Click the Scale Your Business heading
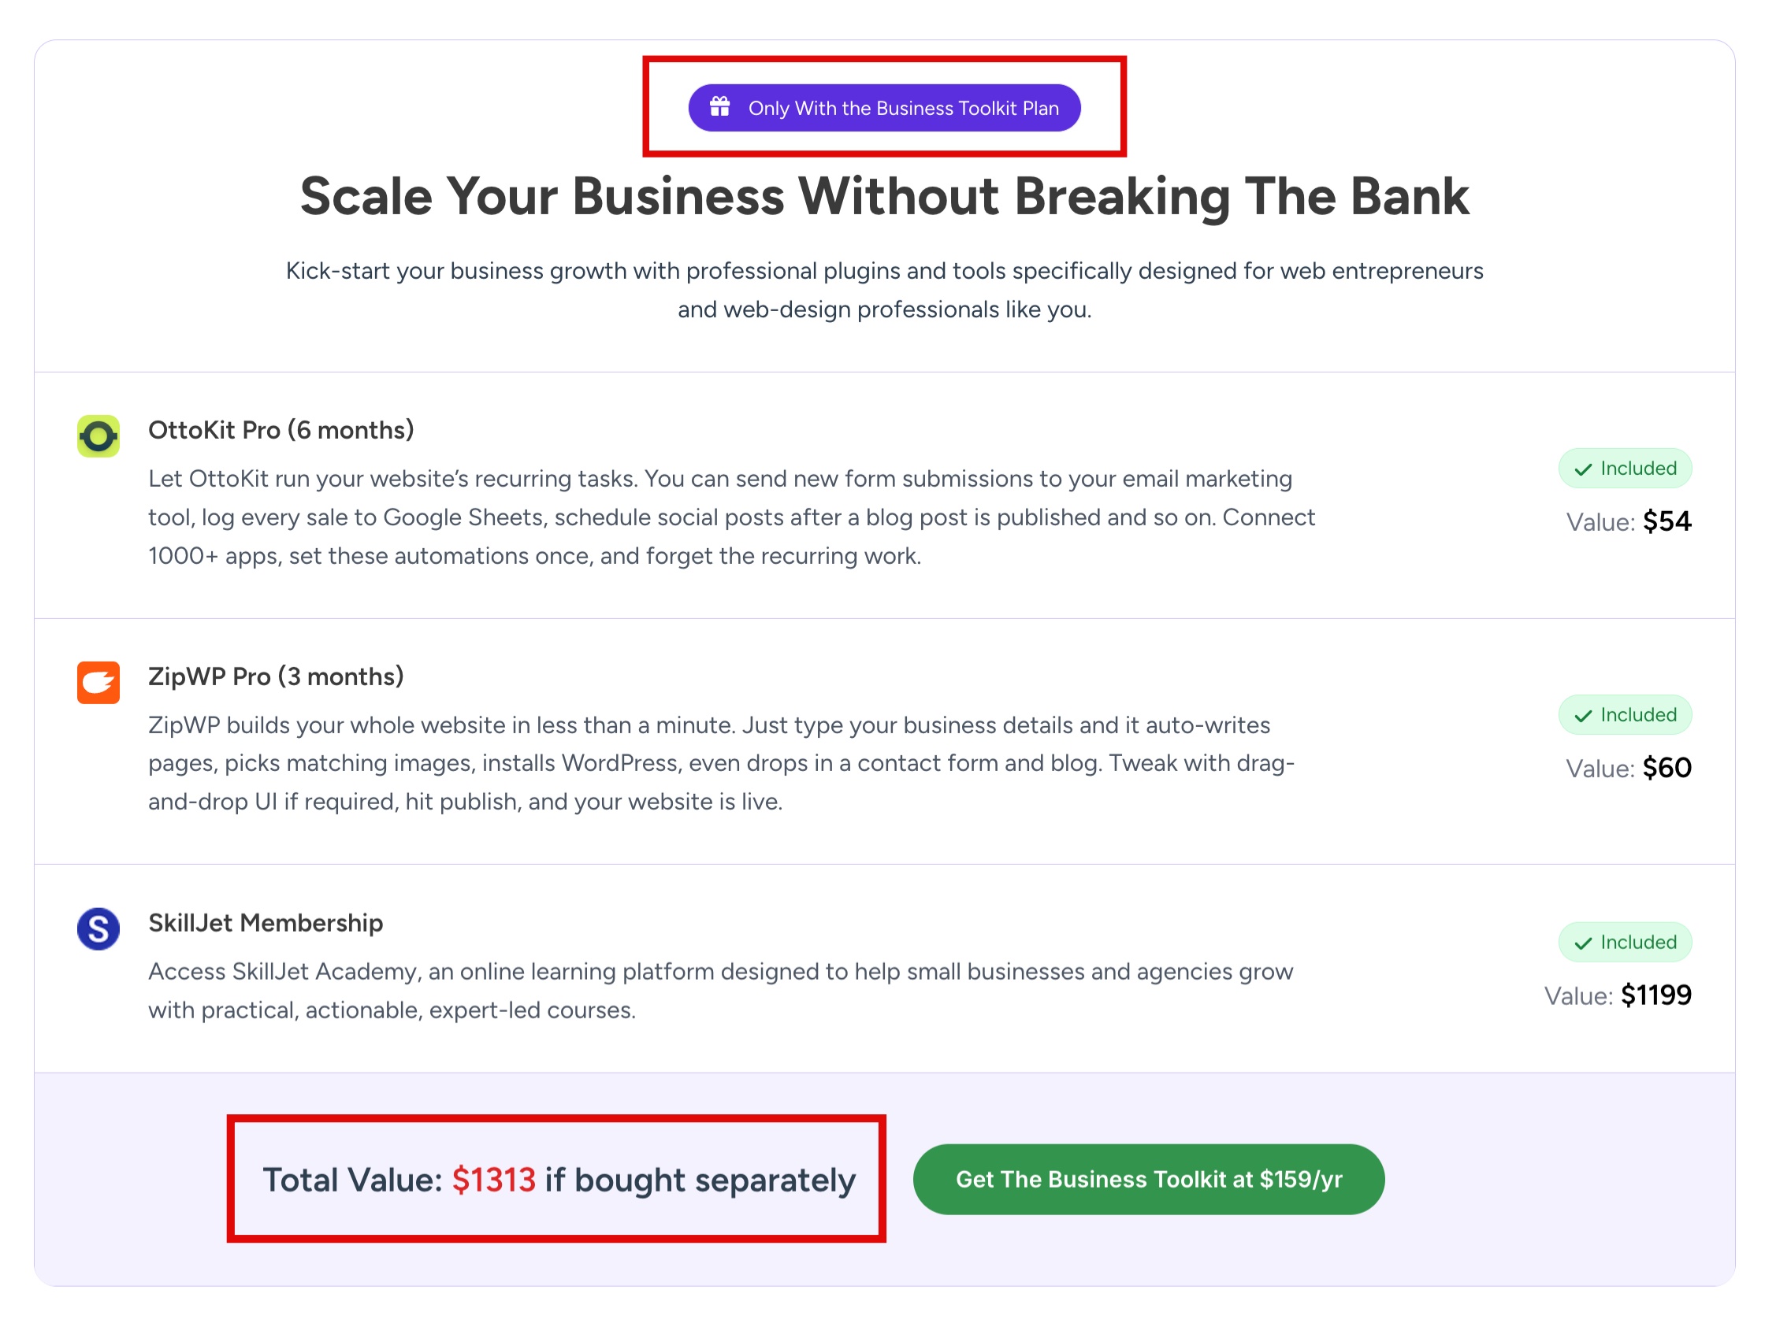The image size is (1765, 1338). tap(884, 196)
